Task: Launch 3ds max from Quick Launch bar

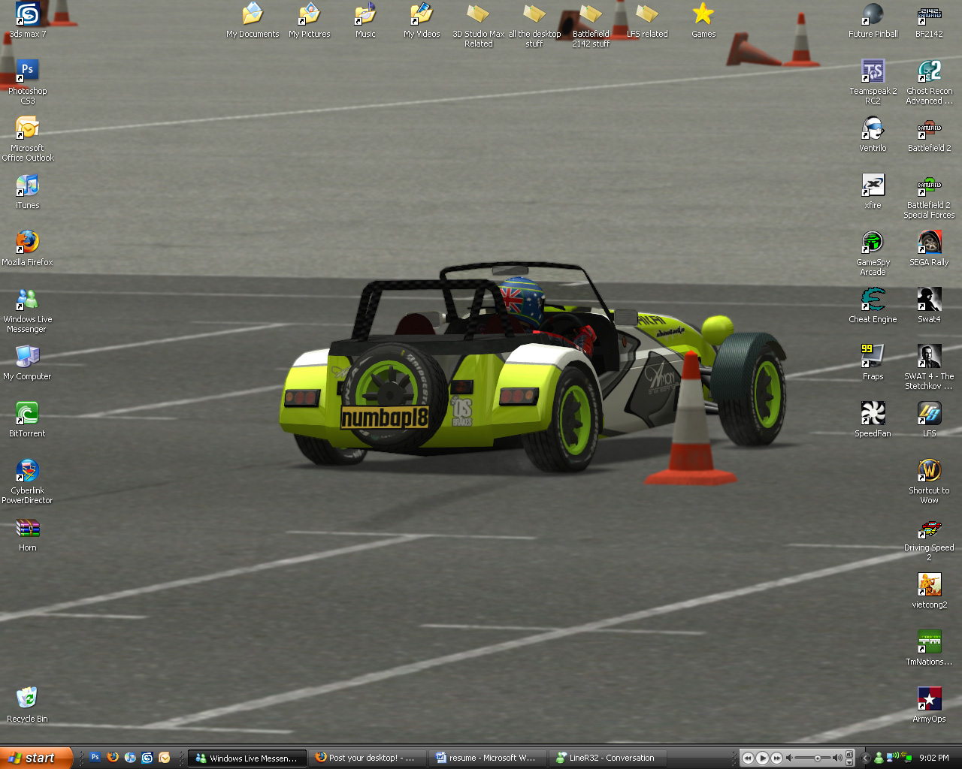Action: [x=147, y=758]
